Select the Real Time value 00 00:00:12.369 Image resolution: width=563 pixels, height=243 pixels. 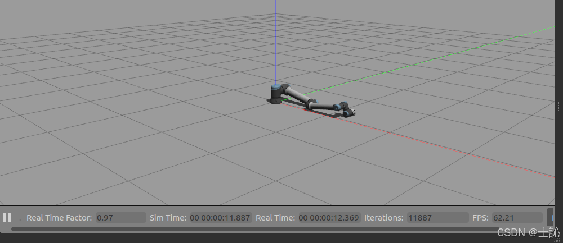pos(329,218)
